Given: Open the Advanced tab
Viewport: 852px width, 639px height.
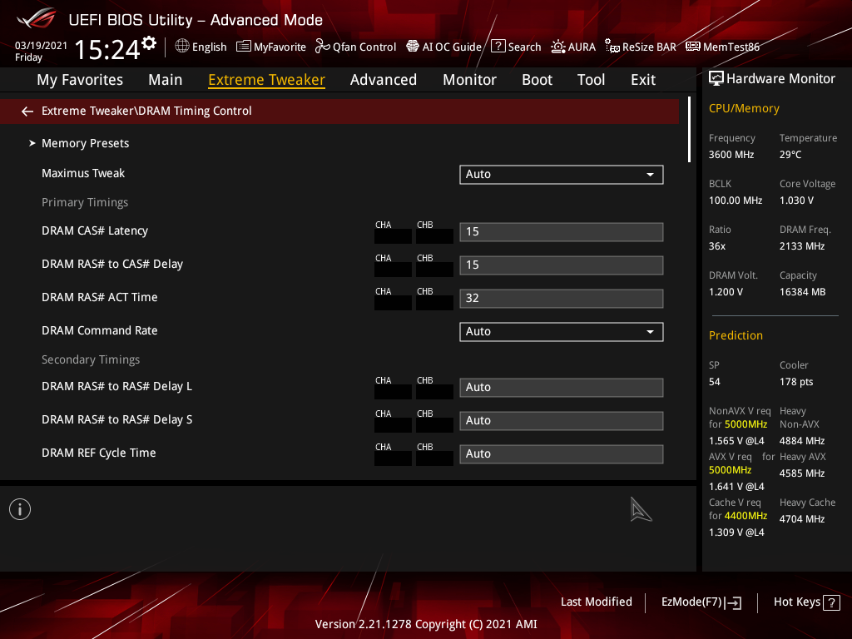Looking at the screenshot, I should pyautogui.click(x=384, y=80).
